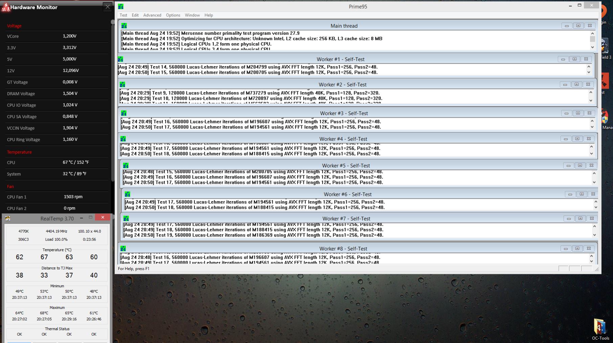Click the Worker #5 log scroll-up arrow

click(594, 173)
